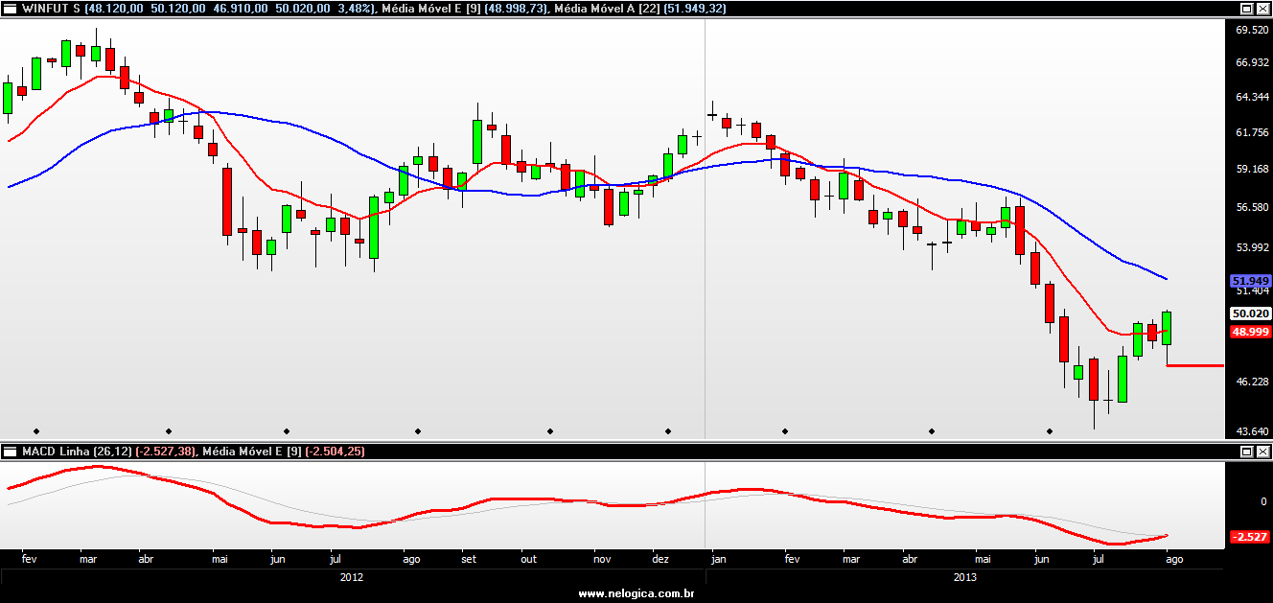Screen dimensions: 1273x603
Task: Click the blue 51.949 moving average price tag
Action: tap(1250, 281)
